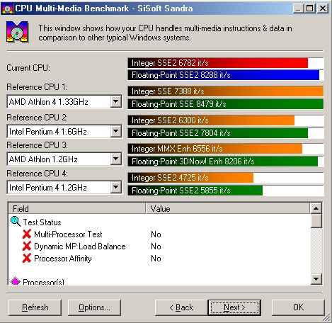Open Reference CPU 2 dropdown arrow
The image size is (332, 323).
(116, 131)
